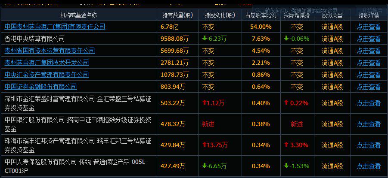Screen dimensions: 388x178
Task: Select the 4.54% share ratio cell
Action: [261, 51]
